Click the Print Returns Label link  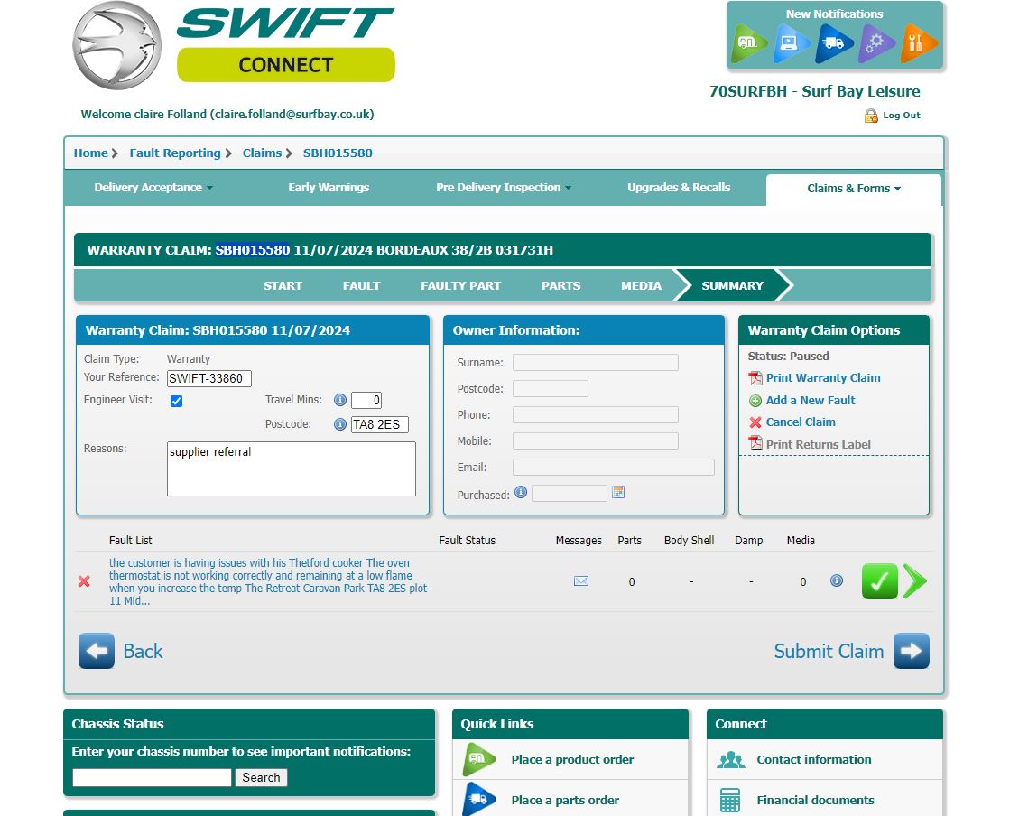[x=819, y=444]
